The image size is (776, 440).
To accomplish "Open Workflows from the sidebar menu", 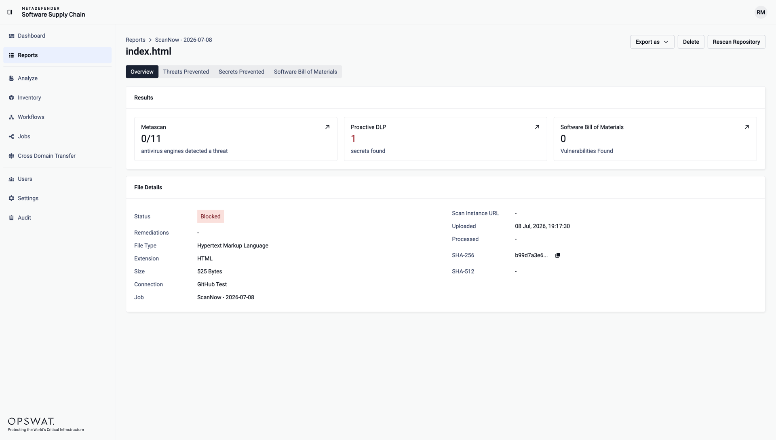I will pyautogui.click(x=57, y=117).
